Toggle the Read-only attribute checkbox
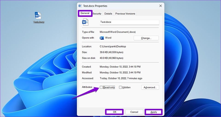The width and height of the screenshot is (221, 117). (x=101, y=87)
